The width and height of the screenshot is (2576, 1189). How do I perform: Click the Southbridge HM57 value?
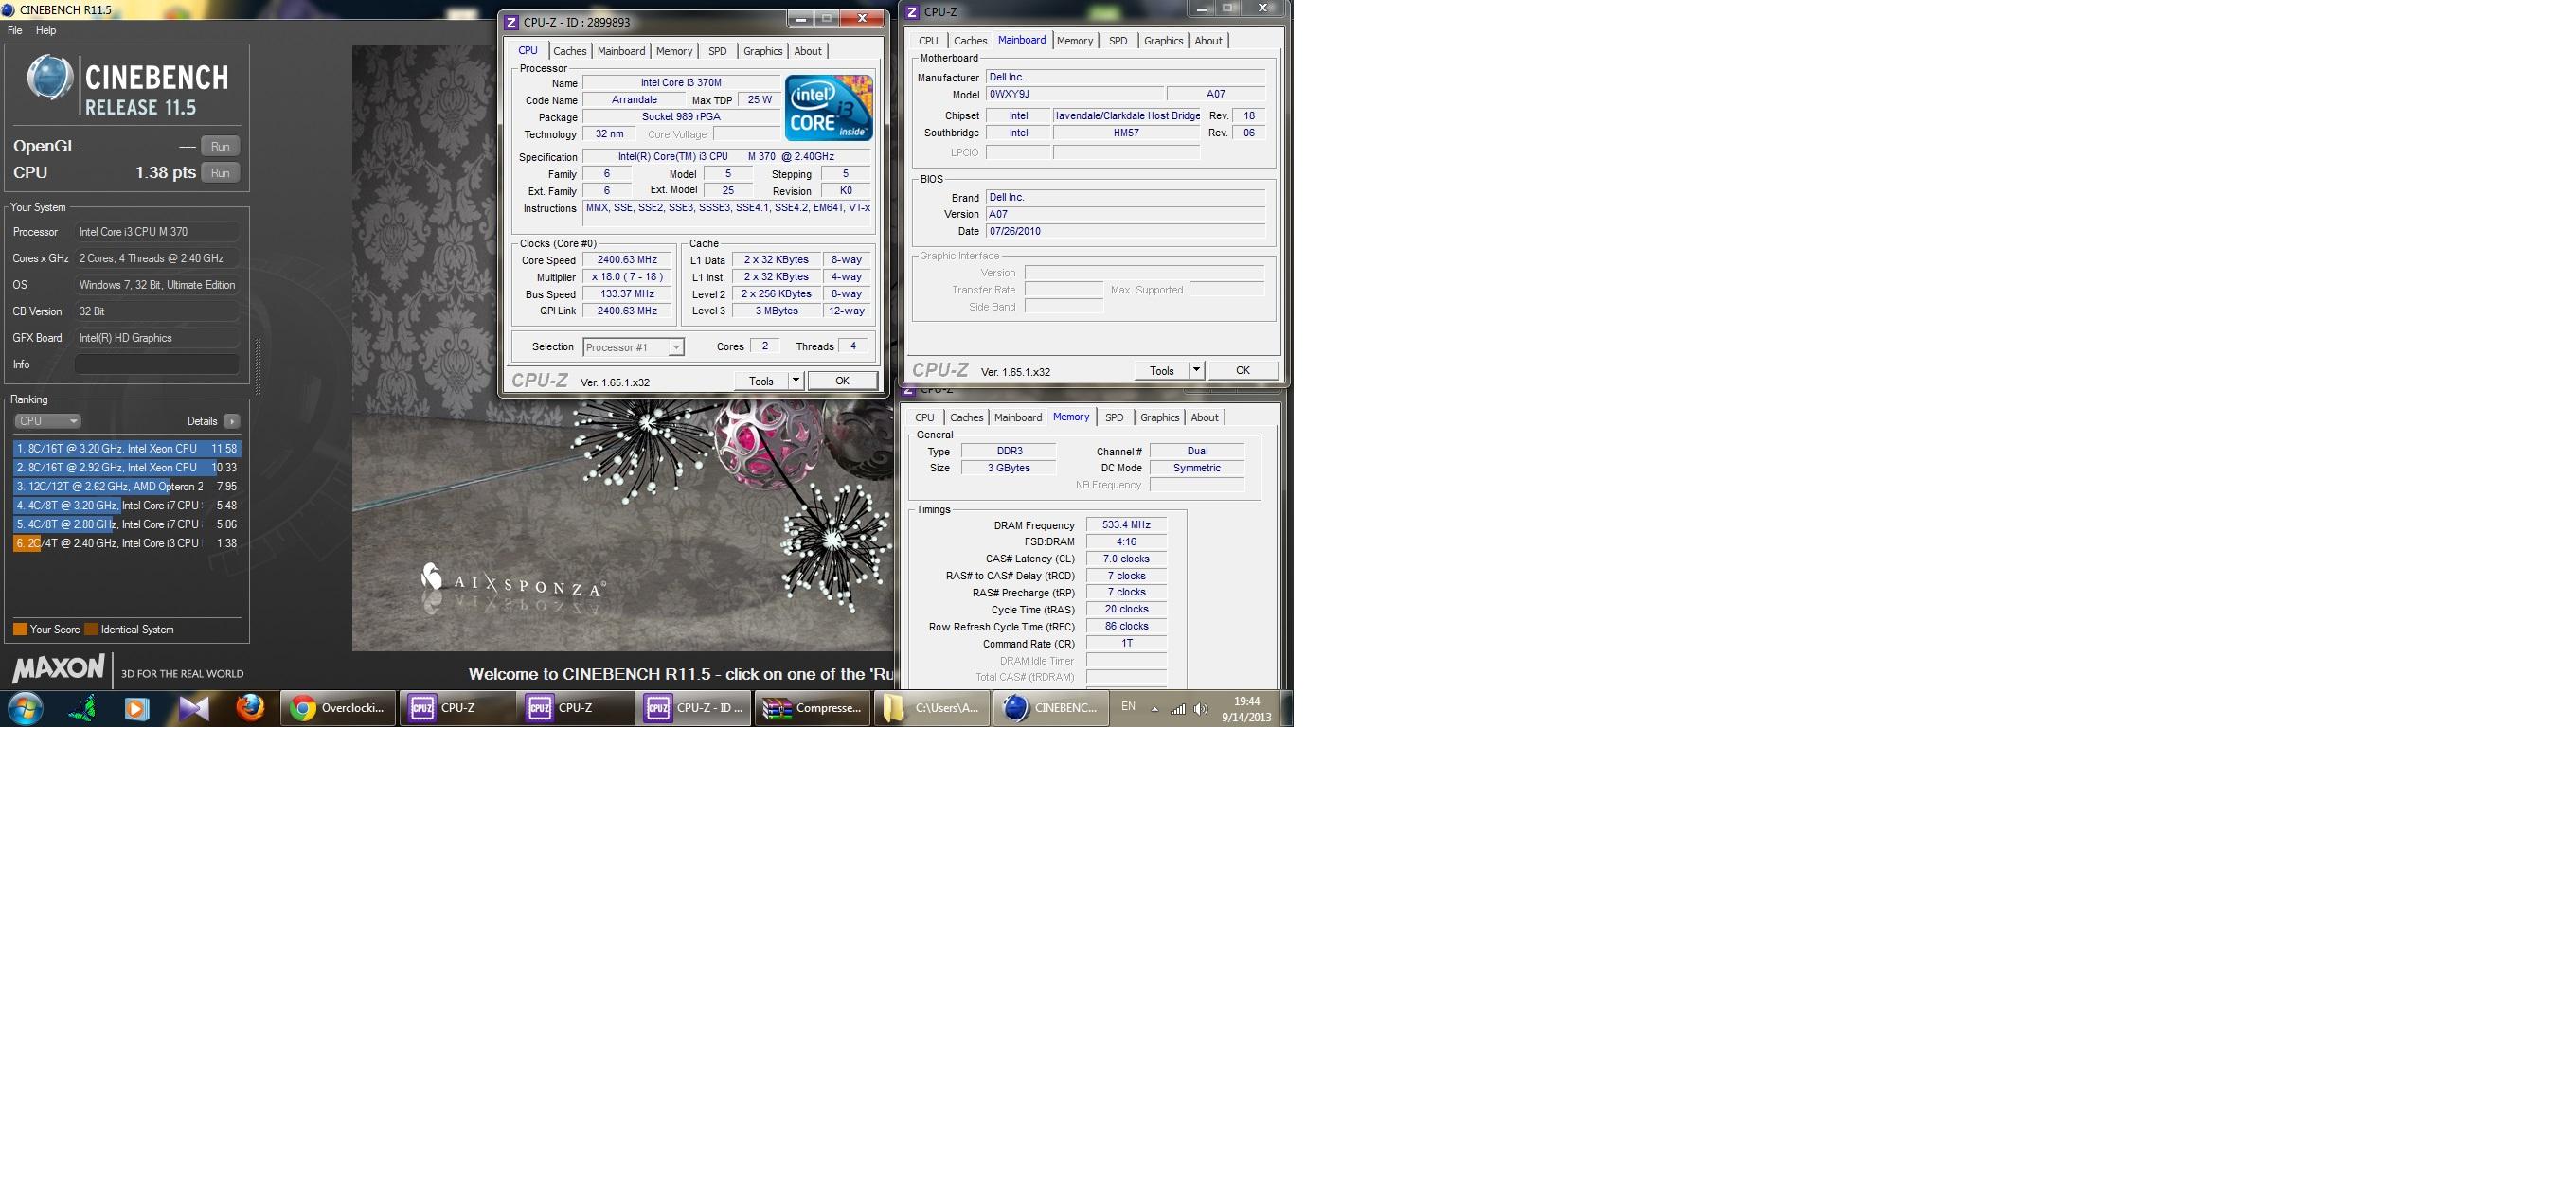pos(1126,133)
